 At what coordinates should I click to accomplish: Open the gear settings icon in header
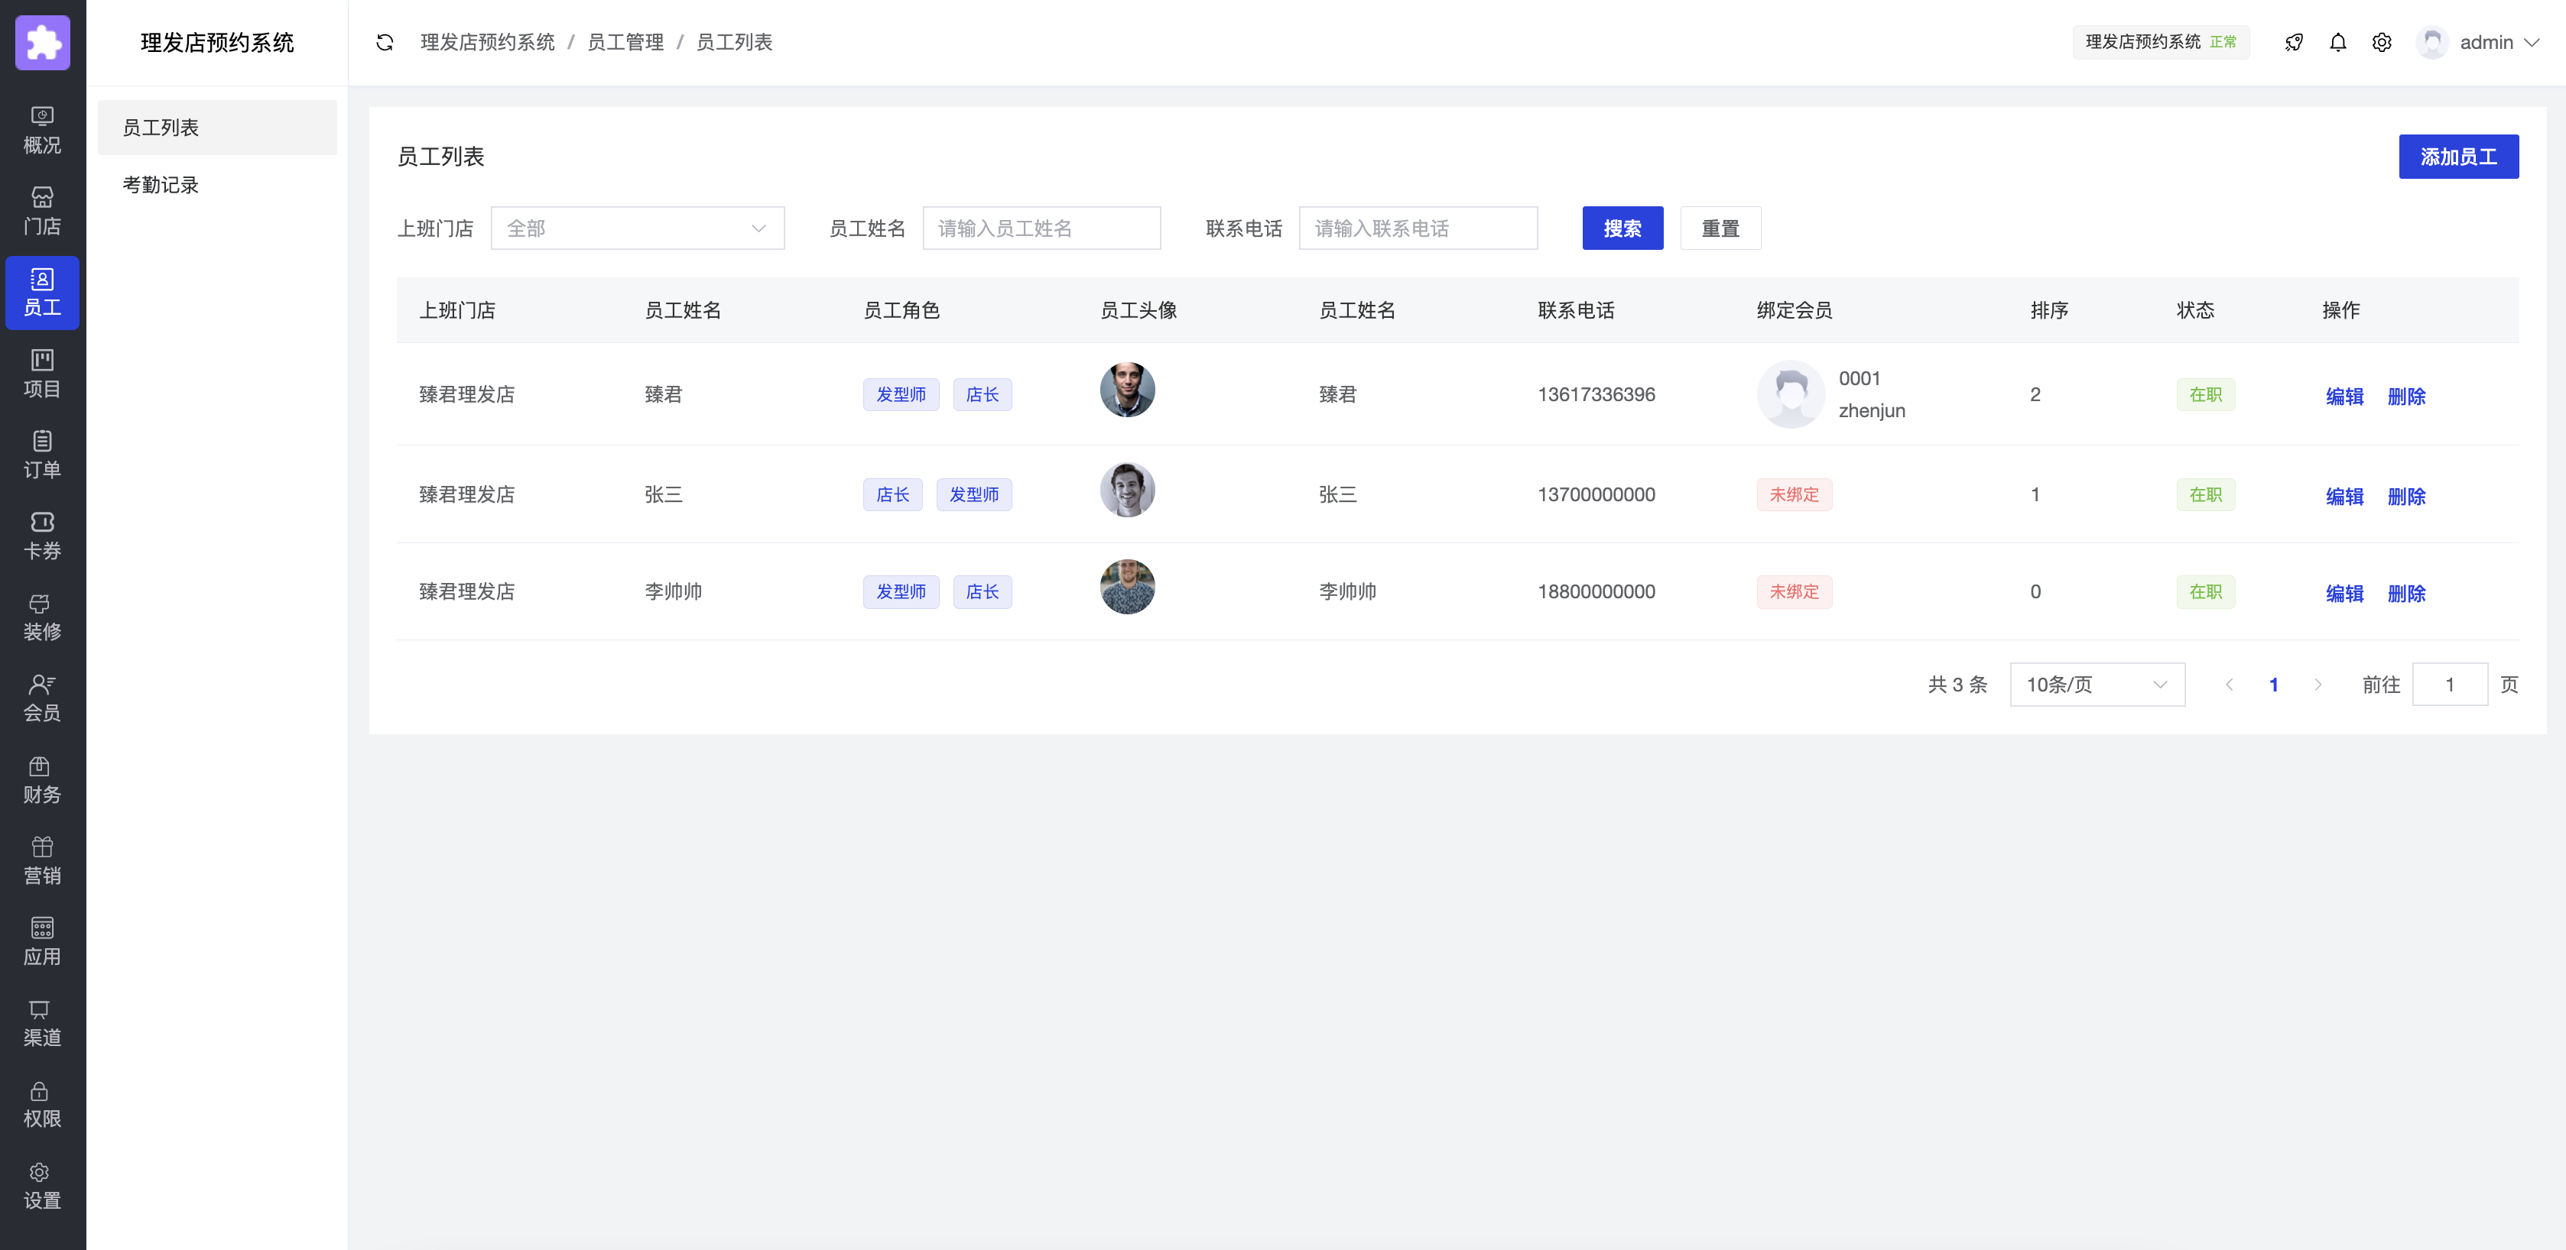[2381, 42]
